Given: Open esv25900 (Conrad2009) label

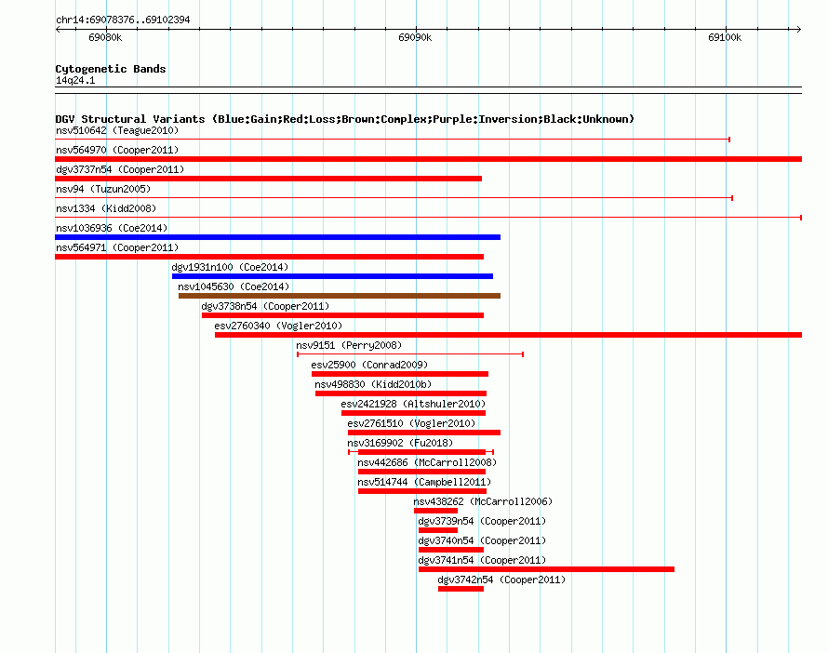Looking at the screenshot, I should tap(369, 365).
